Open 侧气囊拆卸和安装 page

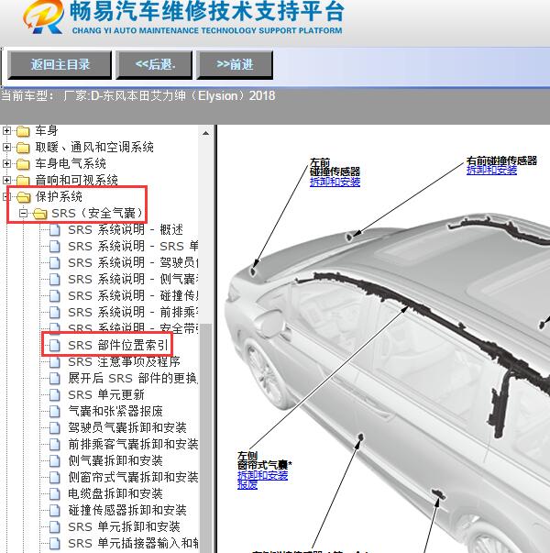pos(115,460)
